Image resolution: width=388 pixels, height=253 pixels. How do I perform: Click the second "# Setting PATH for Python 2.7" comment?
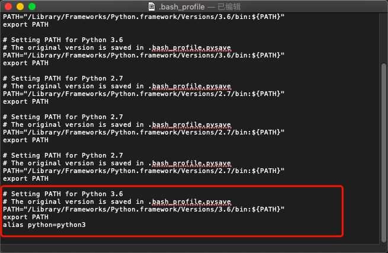62,117
